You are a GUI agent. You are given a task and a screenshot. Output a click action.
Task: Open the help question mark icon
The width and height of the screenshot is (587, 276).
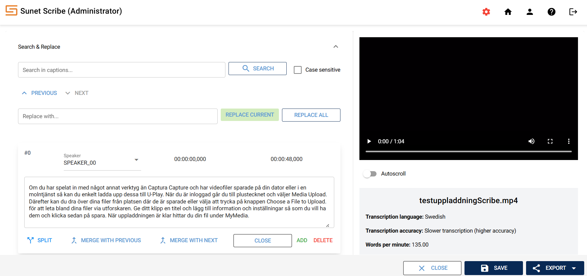(551, 12)
